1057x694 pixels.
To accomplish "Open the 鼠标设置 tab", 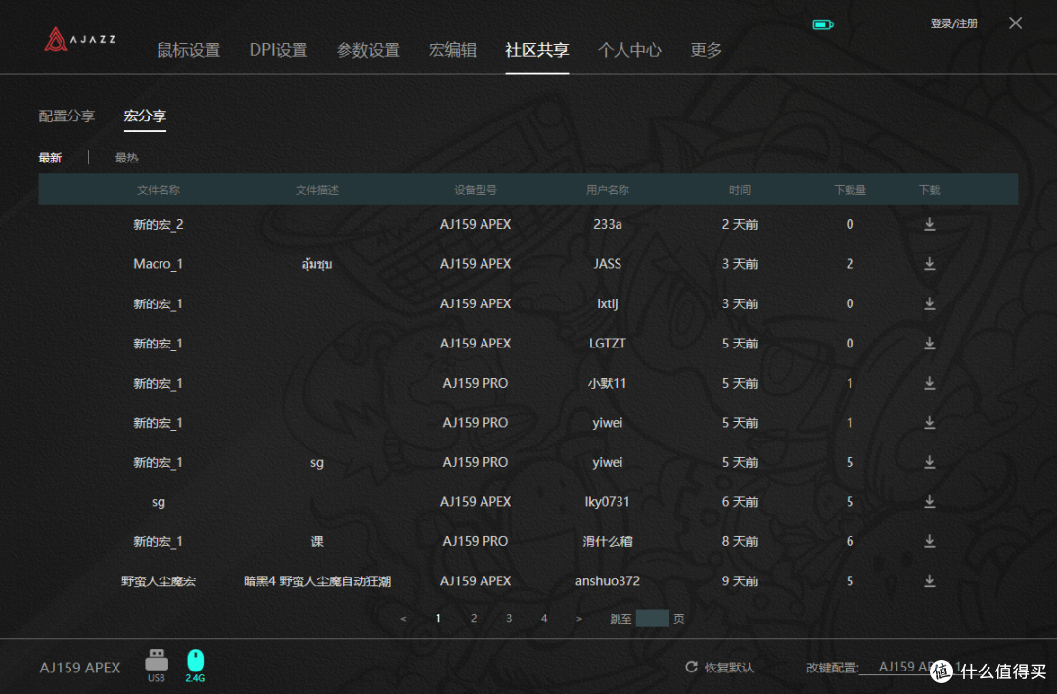I will pyautogui.click(x=188, y=50).
